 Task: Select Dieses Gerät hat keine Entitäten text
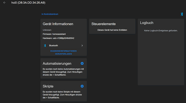(x=112, y=30)
